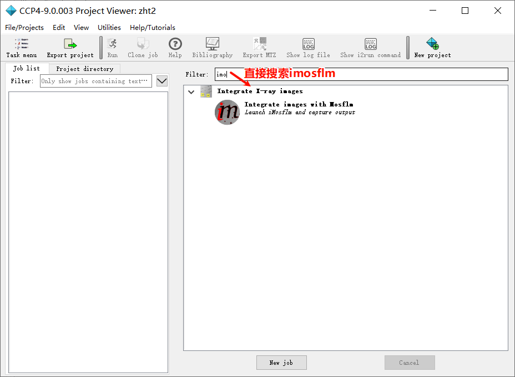The height and width of the screenshot is (377, 515).
Task: Click the Run job icon
Action: 112,44
